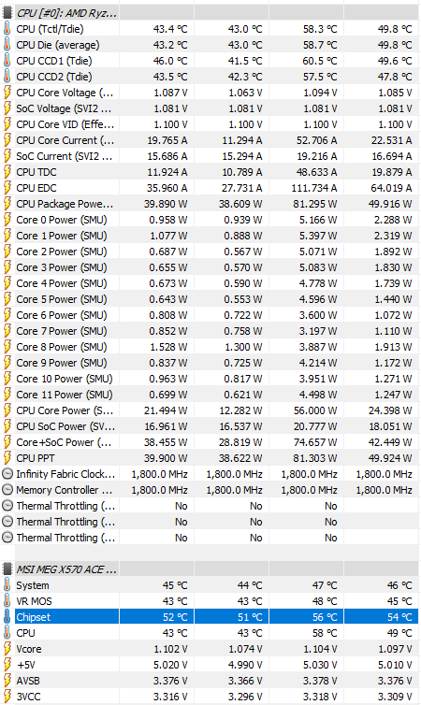Select the lightning icon beside Vcore
The image size is (421, 705).
coord(7,649)
